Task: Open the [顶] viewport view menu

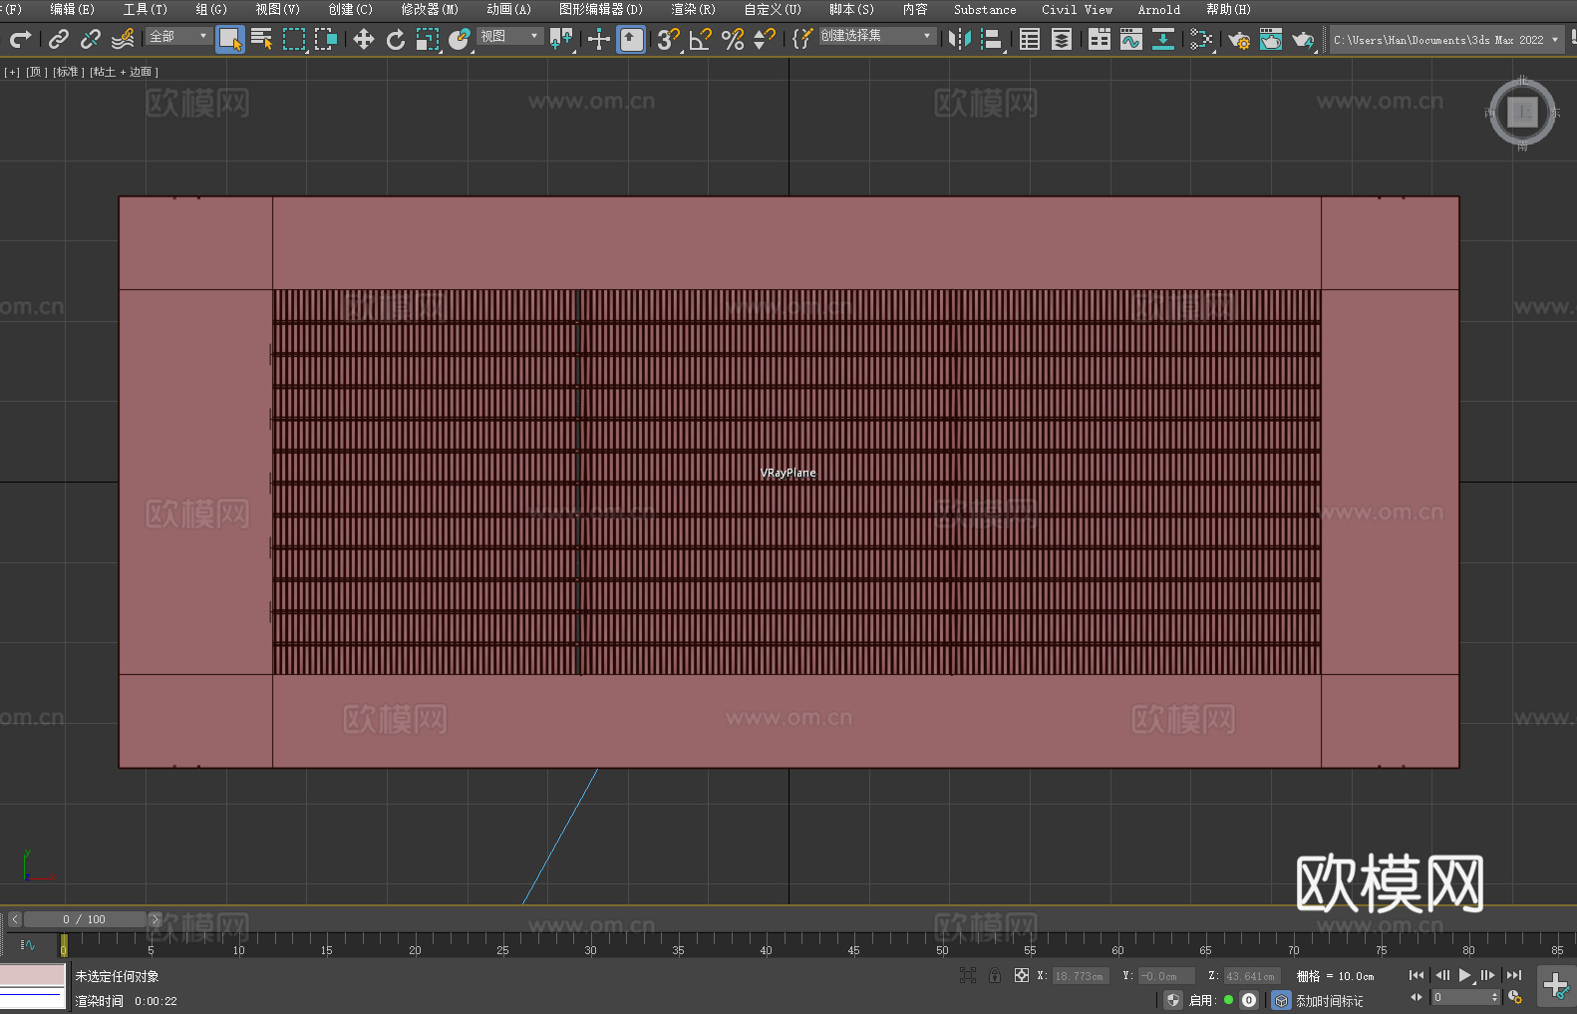Action: pyautogui.click(x=36, y=72)
